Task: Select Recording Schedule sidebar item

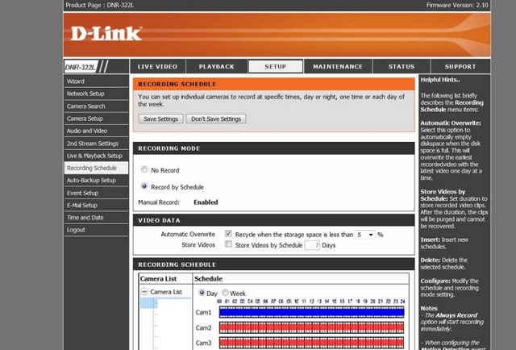Action: 96,168
